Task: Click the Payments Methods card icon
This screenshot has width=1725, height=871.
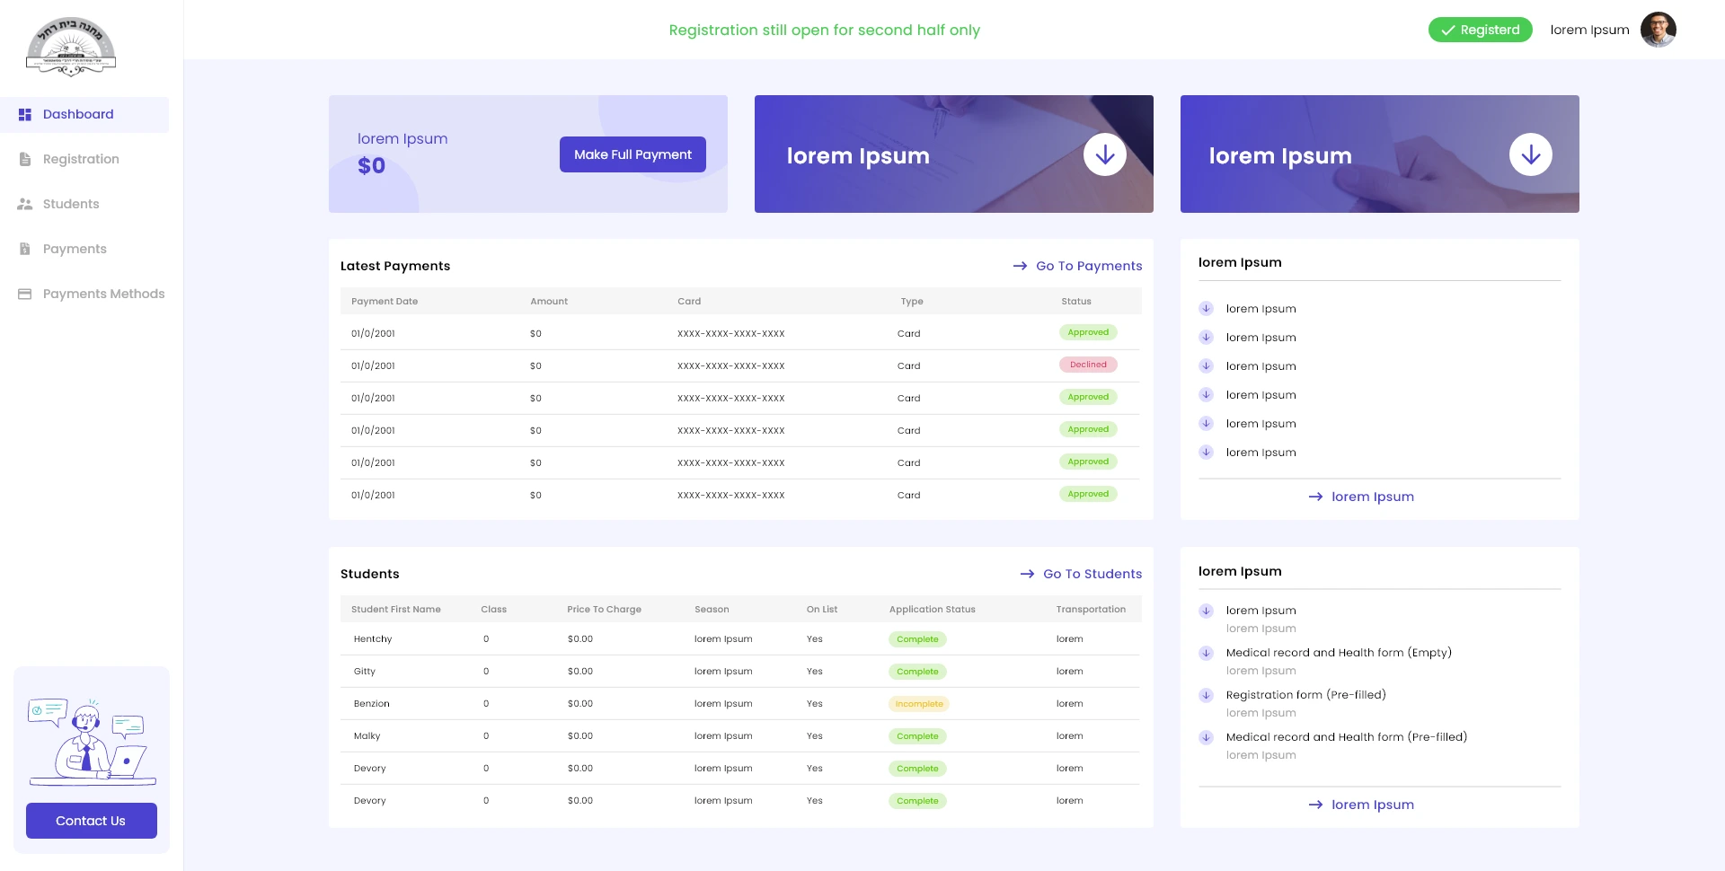Action: pyautogui.click(x=25, y=295)
